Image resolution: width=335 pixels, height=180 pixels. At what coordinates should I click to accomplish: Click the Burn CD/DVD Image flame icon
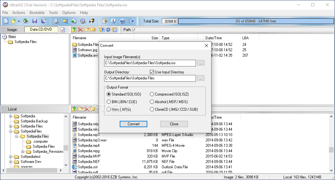point(92,21)
